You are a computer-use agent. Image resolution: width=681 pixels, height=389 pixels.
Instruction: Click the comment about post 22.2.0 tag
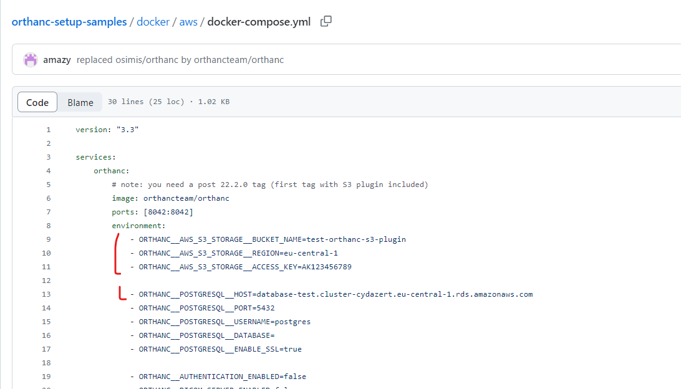[269, 185]
